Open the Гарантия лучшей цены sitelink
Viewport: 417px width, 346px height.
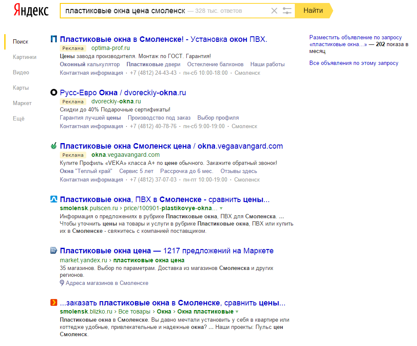coord(90,118)
